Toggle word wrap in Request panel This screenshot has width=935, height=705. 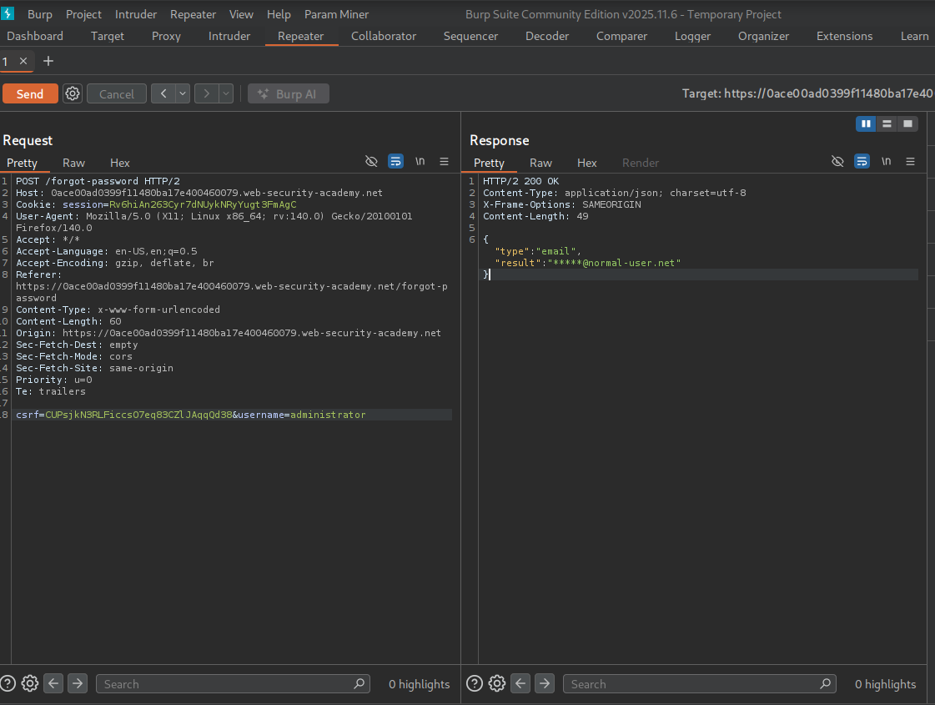[395, 162]
